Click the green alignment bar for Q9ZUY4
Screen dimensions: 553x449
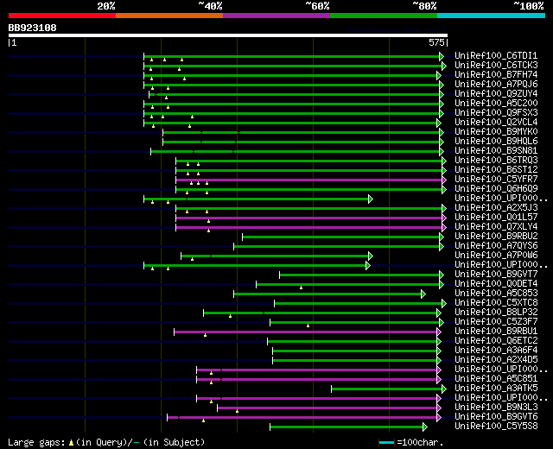[295, 94]
